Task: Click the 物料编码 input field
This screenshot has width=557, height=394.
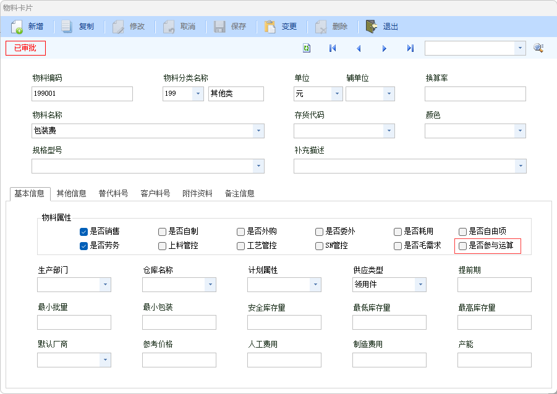Action: point(82,94)
